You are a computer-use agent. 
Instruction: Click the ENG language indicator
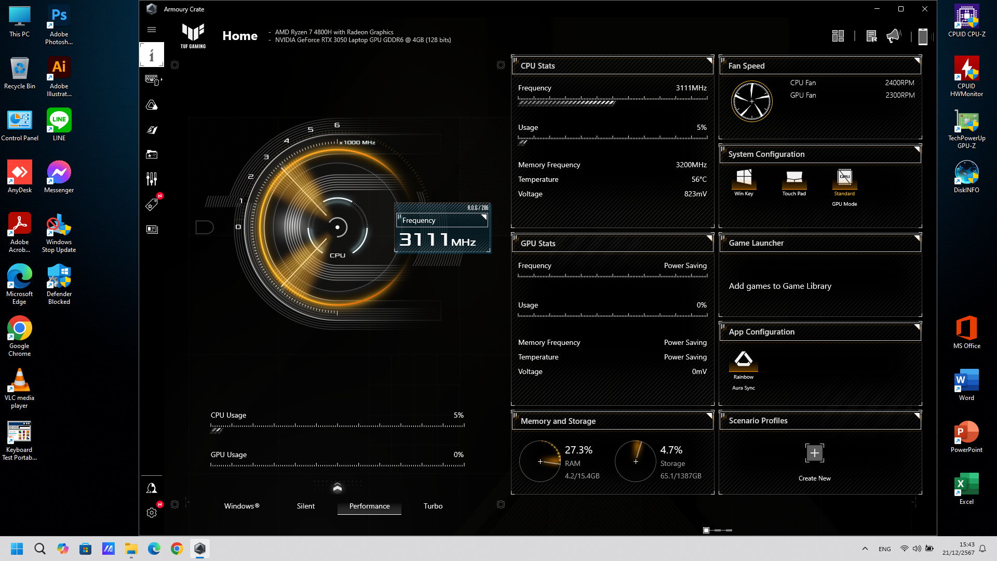click(x=884, y=549)
